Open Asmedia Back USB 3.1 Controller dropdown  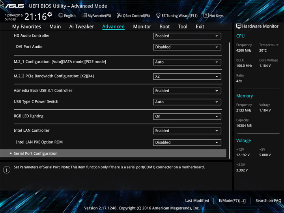(x=187, y=91)
